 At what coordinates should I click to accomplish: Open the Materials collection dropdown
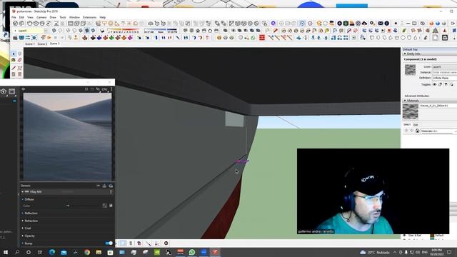point(438,131)
